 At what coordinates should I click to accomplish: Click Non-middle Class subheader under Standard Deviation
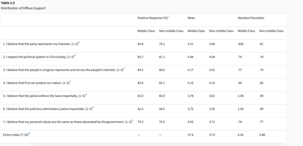271,31
